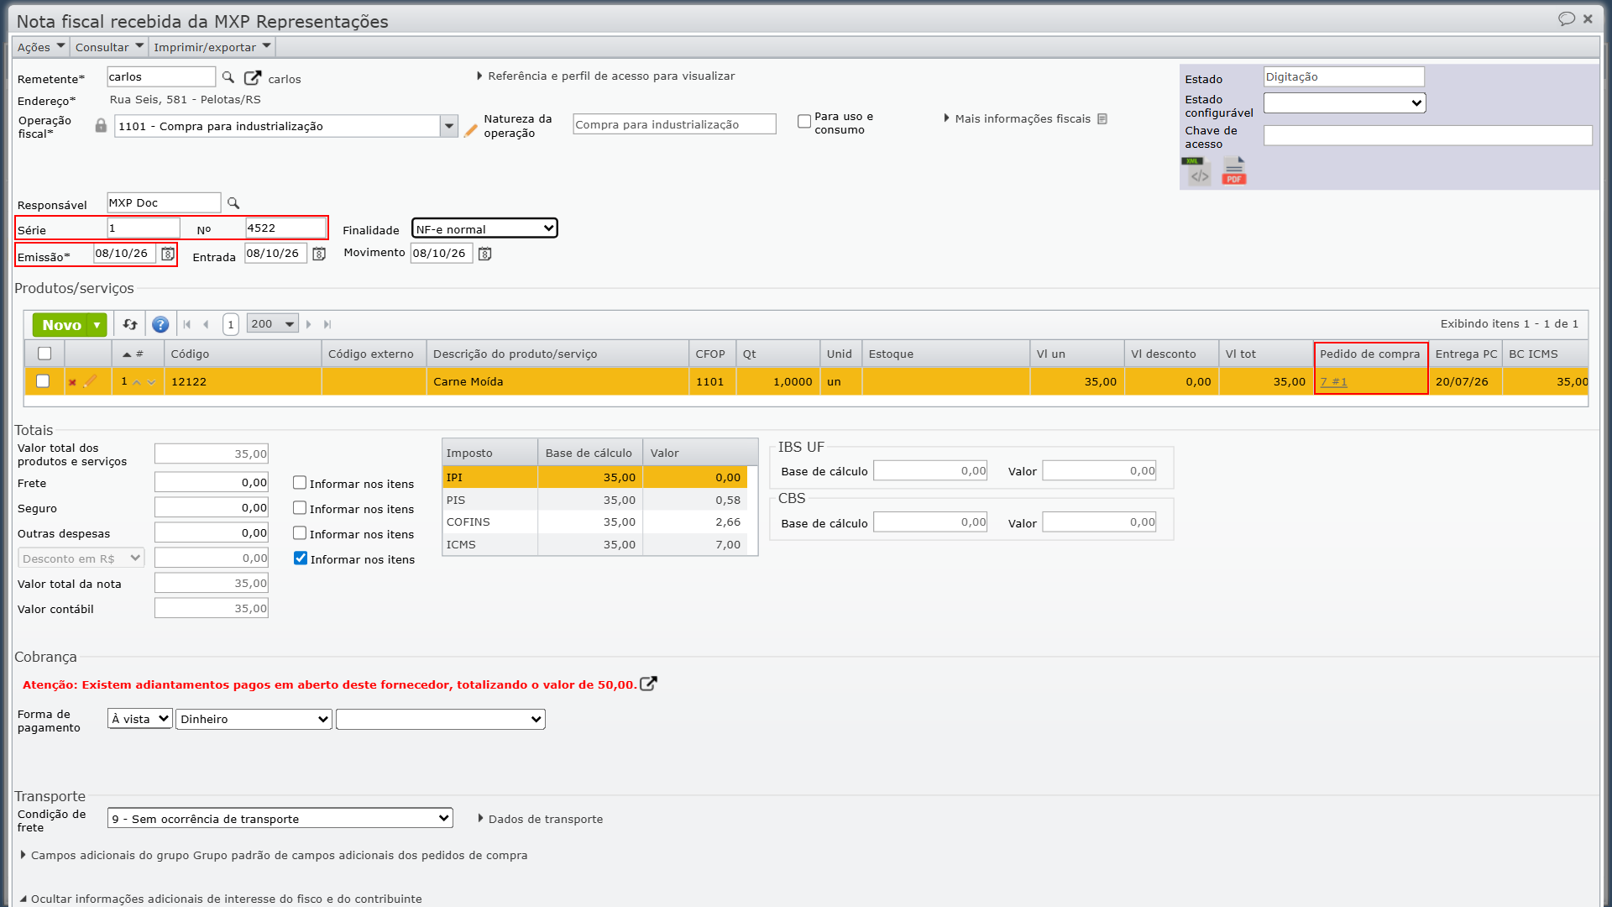Select all items via header checkbox
Screen dimensions: 1612x907
(x=44, y=354)
